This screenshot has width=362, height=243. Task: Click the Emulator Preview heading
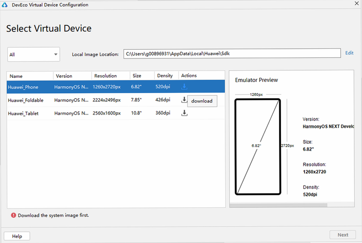(x=256, y=80)
